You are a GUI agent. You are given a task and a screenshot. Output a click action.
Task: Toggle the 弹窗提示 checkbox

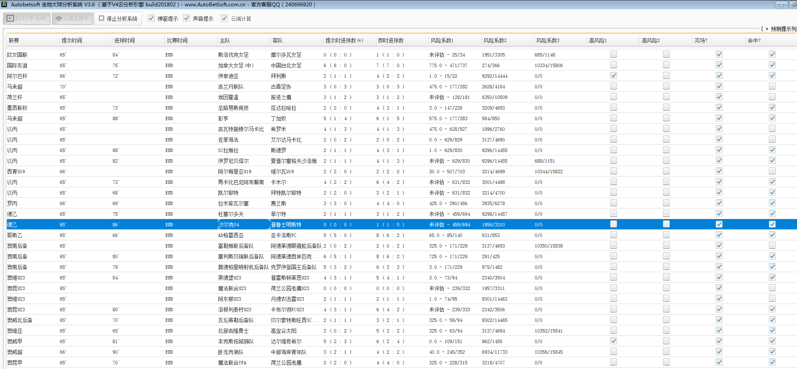[151, 18]
